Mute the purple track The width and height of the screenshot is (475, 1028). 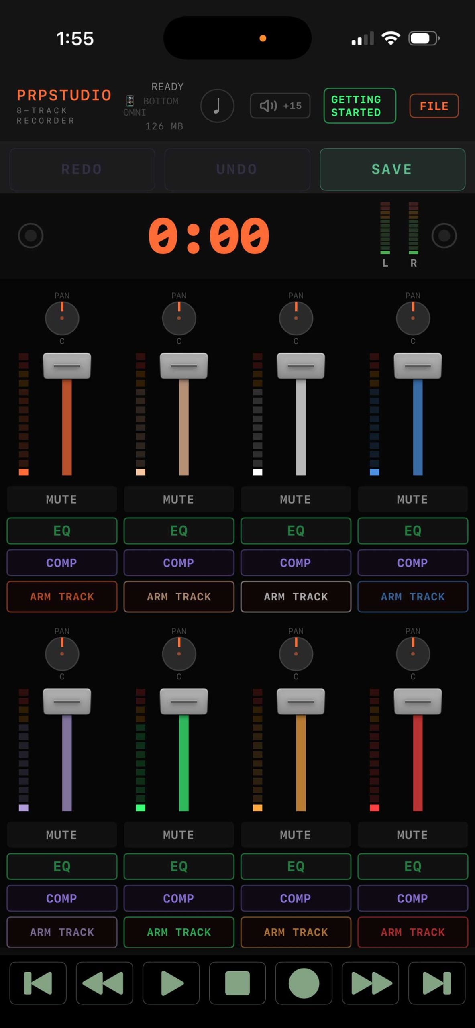62,835
